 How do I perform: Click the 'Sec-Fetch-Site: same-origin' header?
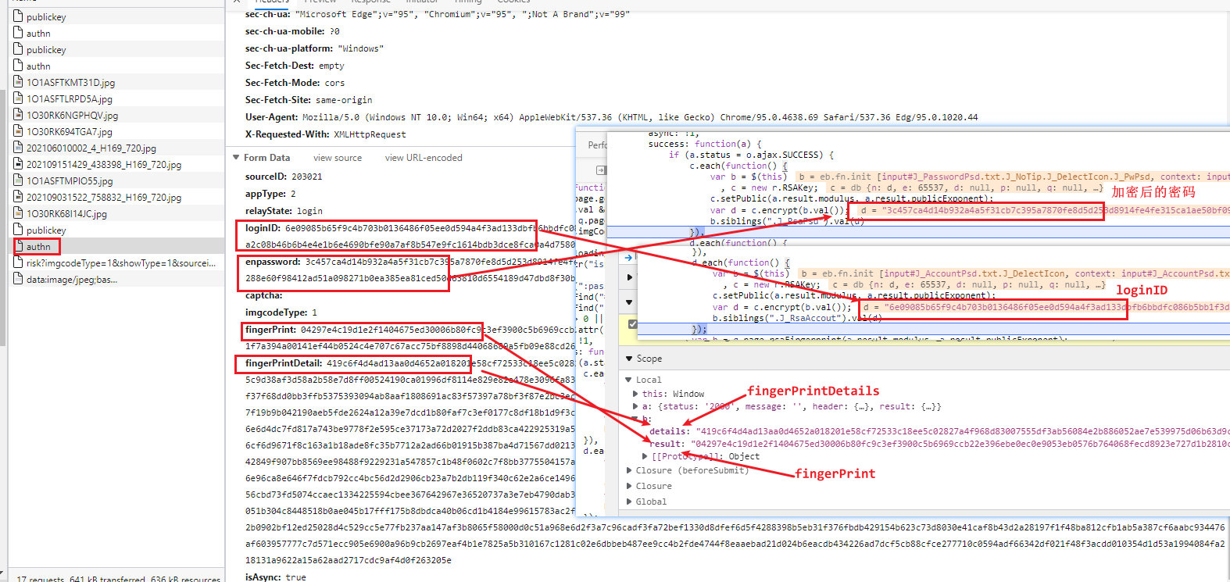click(x=309, y=100)
